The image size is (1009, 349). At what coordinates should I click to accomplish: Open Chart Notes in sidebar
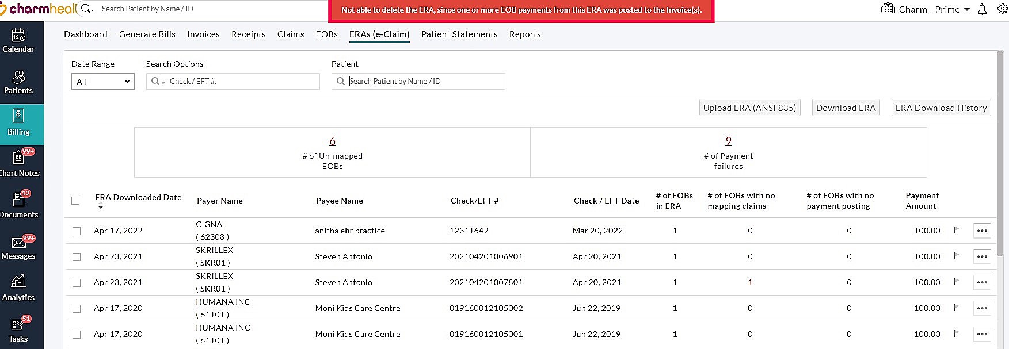click(x=18, y=164)
